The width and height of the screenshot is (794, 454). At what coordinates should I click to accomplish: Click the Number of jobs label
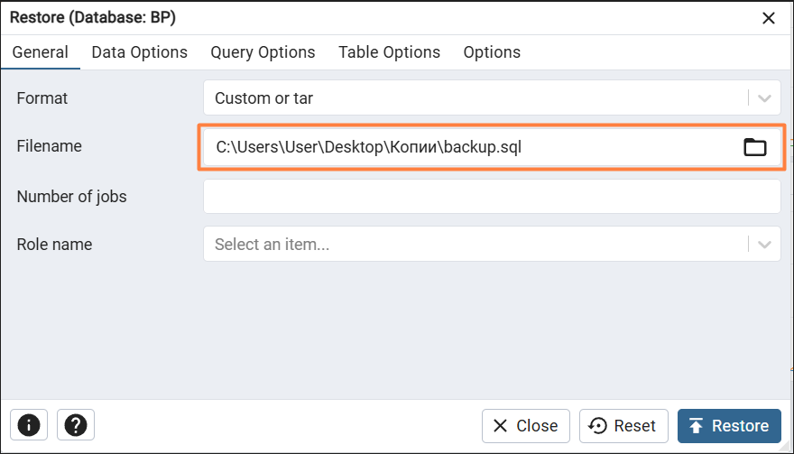(71, 197)
